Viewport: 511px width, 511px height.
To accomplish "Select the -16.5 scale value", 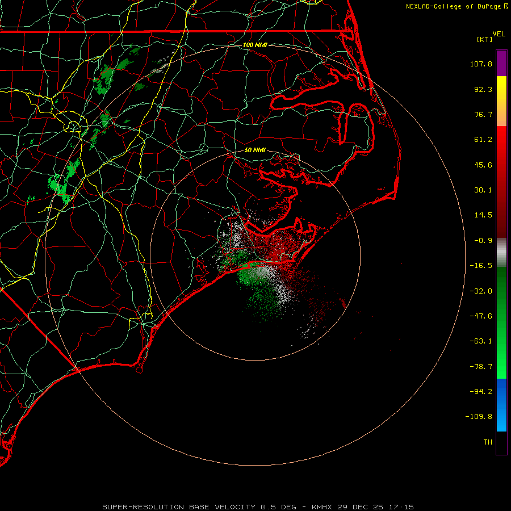I will pyautogui.click(x=481, y=266).
